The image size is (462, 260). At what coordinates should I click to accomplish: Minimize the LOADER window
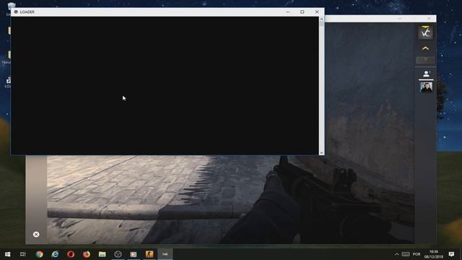pos(287,12)
